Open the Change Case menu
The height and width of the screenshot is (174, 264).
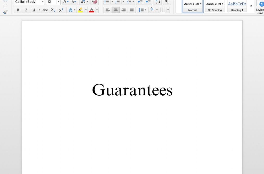click(84, 2)
